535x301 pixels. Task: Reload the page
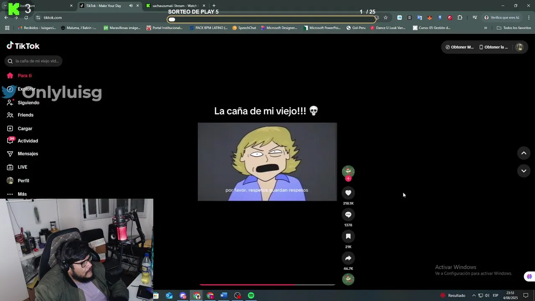tap(26, 18)
